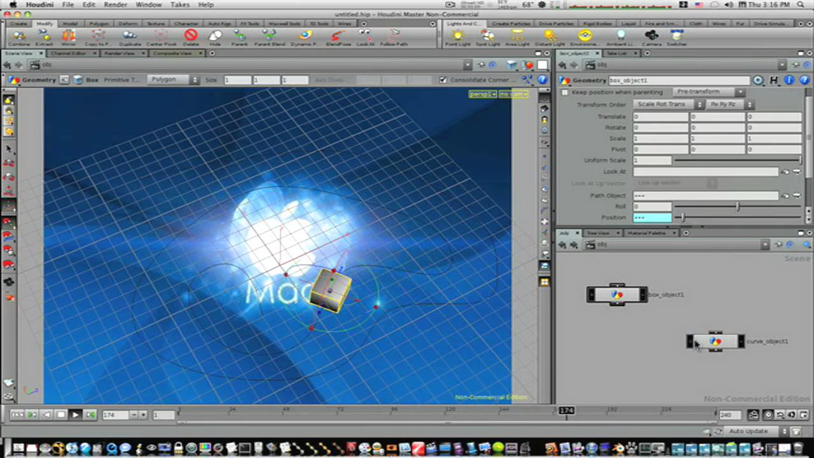Click the Look At shelf tool
The width and height of the screenshot is (814, 458).
(x=365, y=36)
